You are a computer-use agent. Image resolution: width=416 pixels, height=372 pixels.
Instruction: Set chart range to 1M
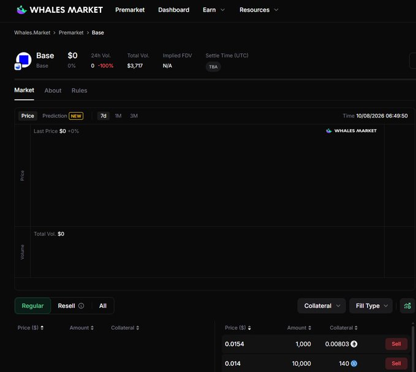(x=118, y=116)
